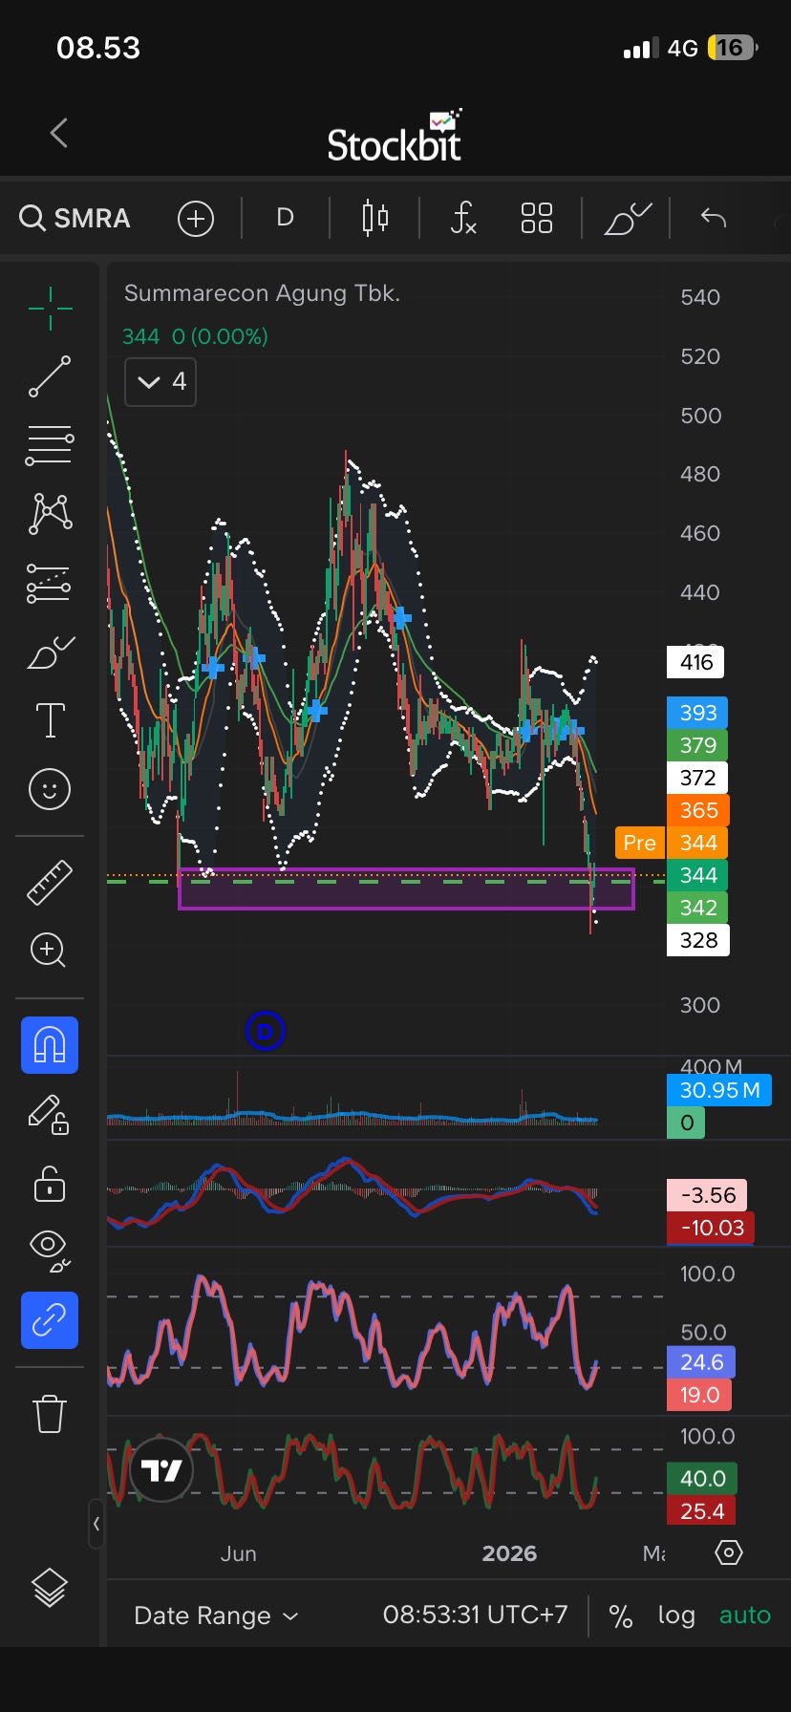Click the trash icon to remove drawings
The width and height of the screenshot is (791, 1712).
[x=50, y=1413]
